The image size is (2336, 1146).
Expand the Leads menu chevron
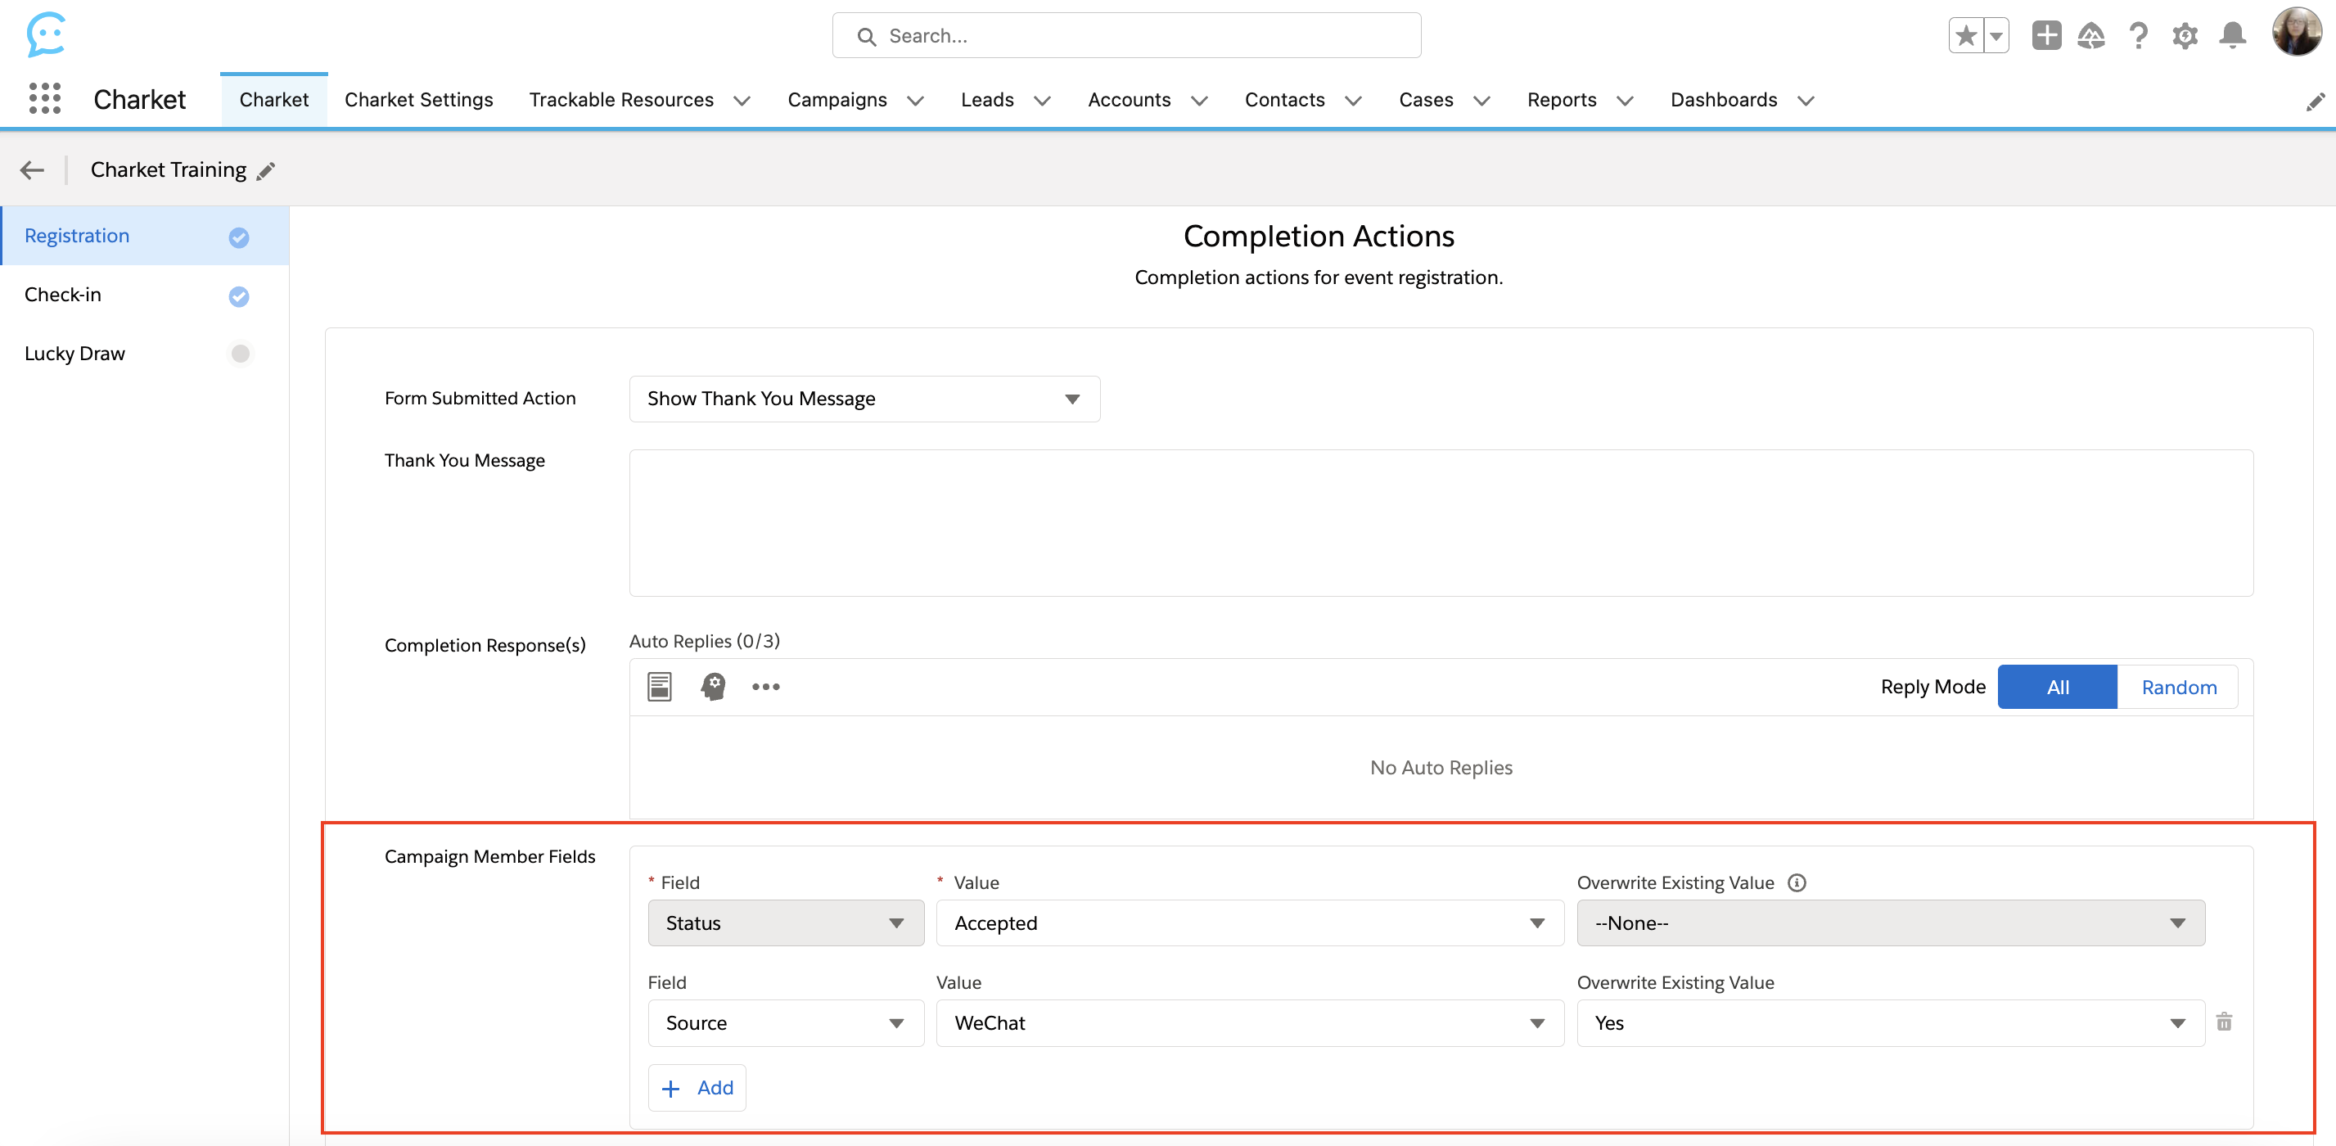[1042, 101]
